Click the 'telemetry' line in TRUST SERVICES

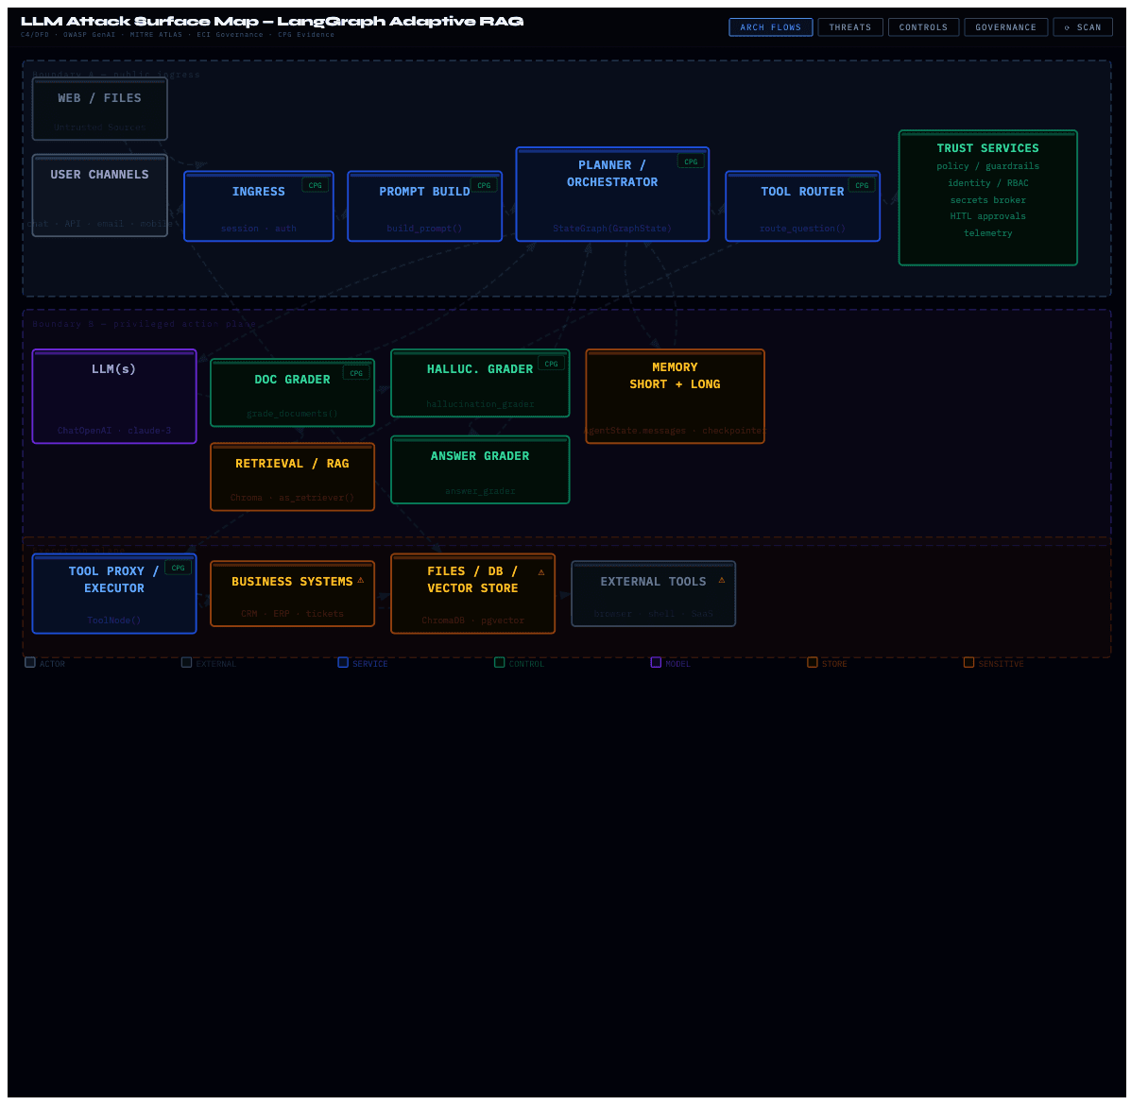coord(987,233)
